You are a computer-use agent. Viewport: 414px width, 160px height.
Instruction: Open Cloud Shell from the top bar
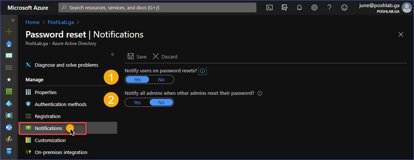(269, 7)
